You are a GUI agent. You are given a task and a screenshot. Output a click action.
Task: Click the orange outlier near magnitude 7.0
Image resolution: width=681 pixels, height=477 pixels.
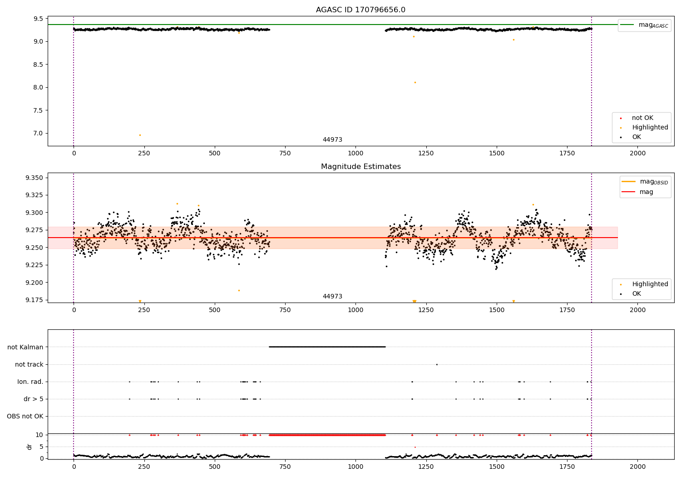point(140,135)
